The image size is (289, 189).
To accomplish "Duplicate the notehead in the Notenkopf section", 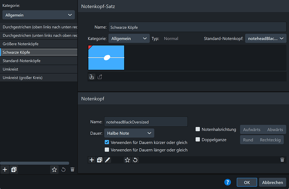I will [x=100, y=160].
